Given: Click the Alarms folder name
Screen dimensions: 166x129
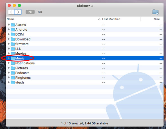Looking at the screenshot, I should coord(21,25).
